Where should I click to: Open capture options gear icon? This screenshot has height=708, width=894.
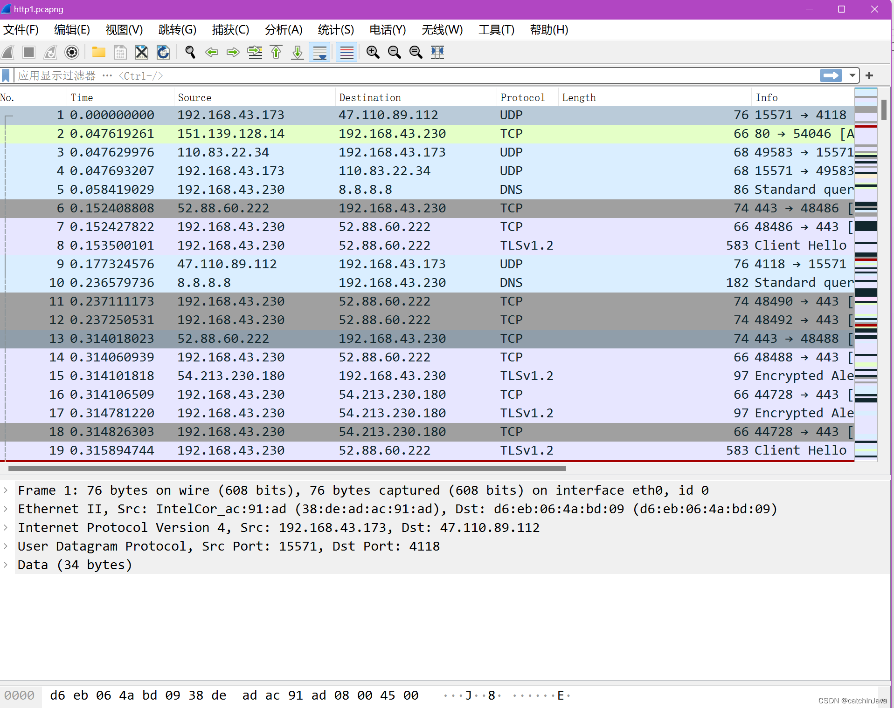pyautogui.click(x=72, y=52)
